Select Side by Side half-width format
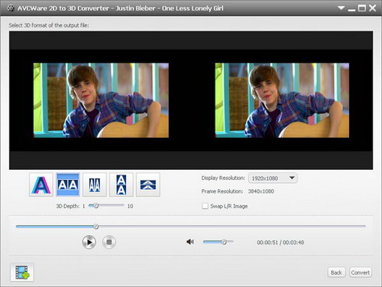The height and width of the screenshot is (287, 382). (95, 184)
